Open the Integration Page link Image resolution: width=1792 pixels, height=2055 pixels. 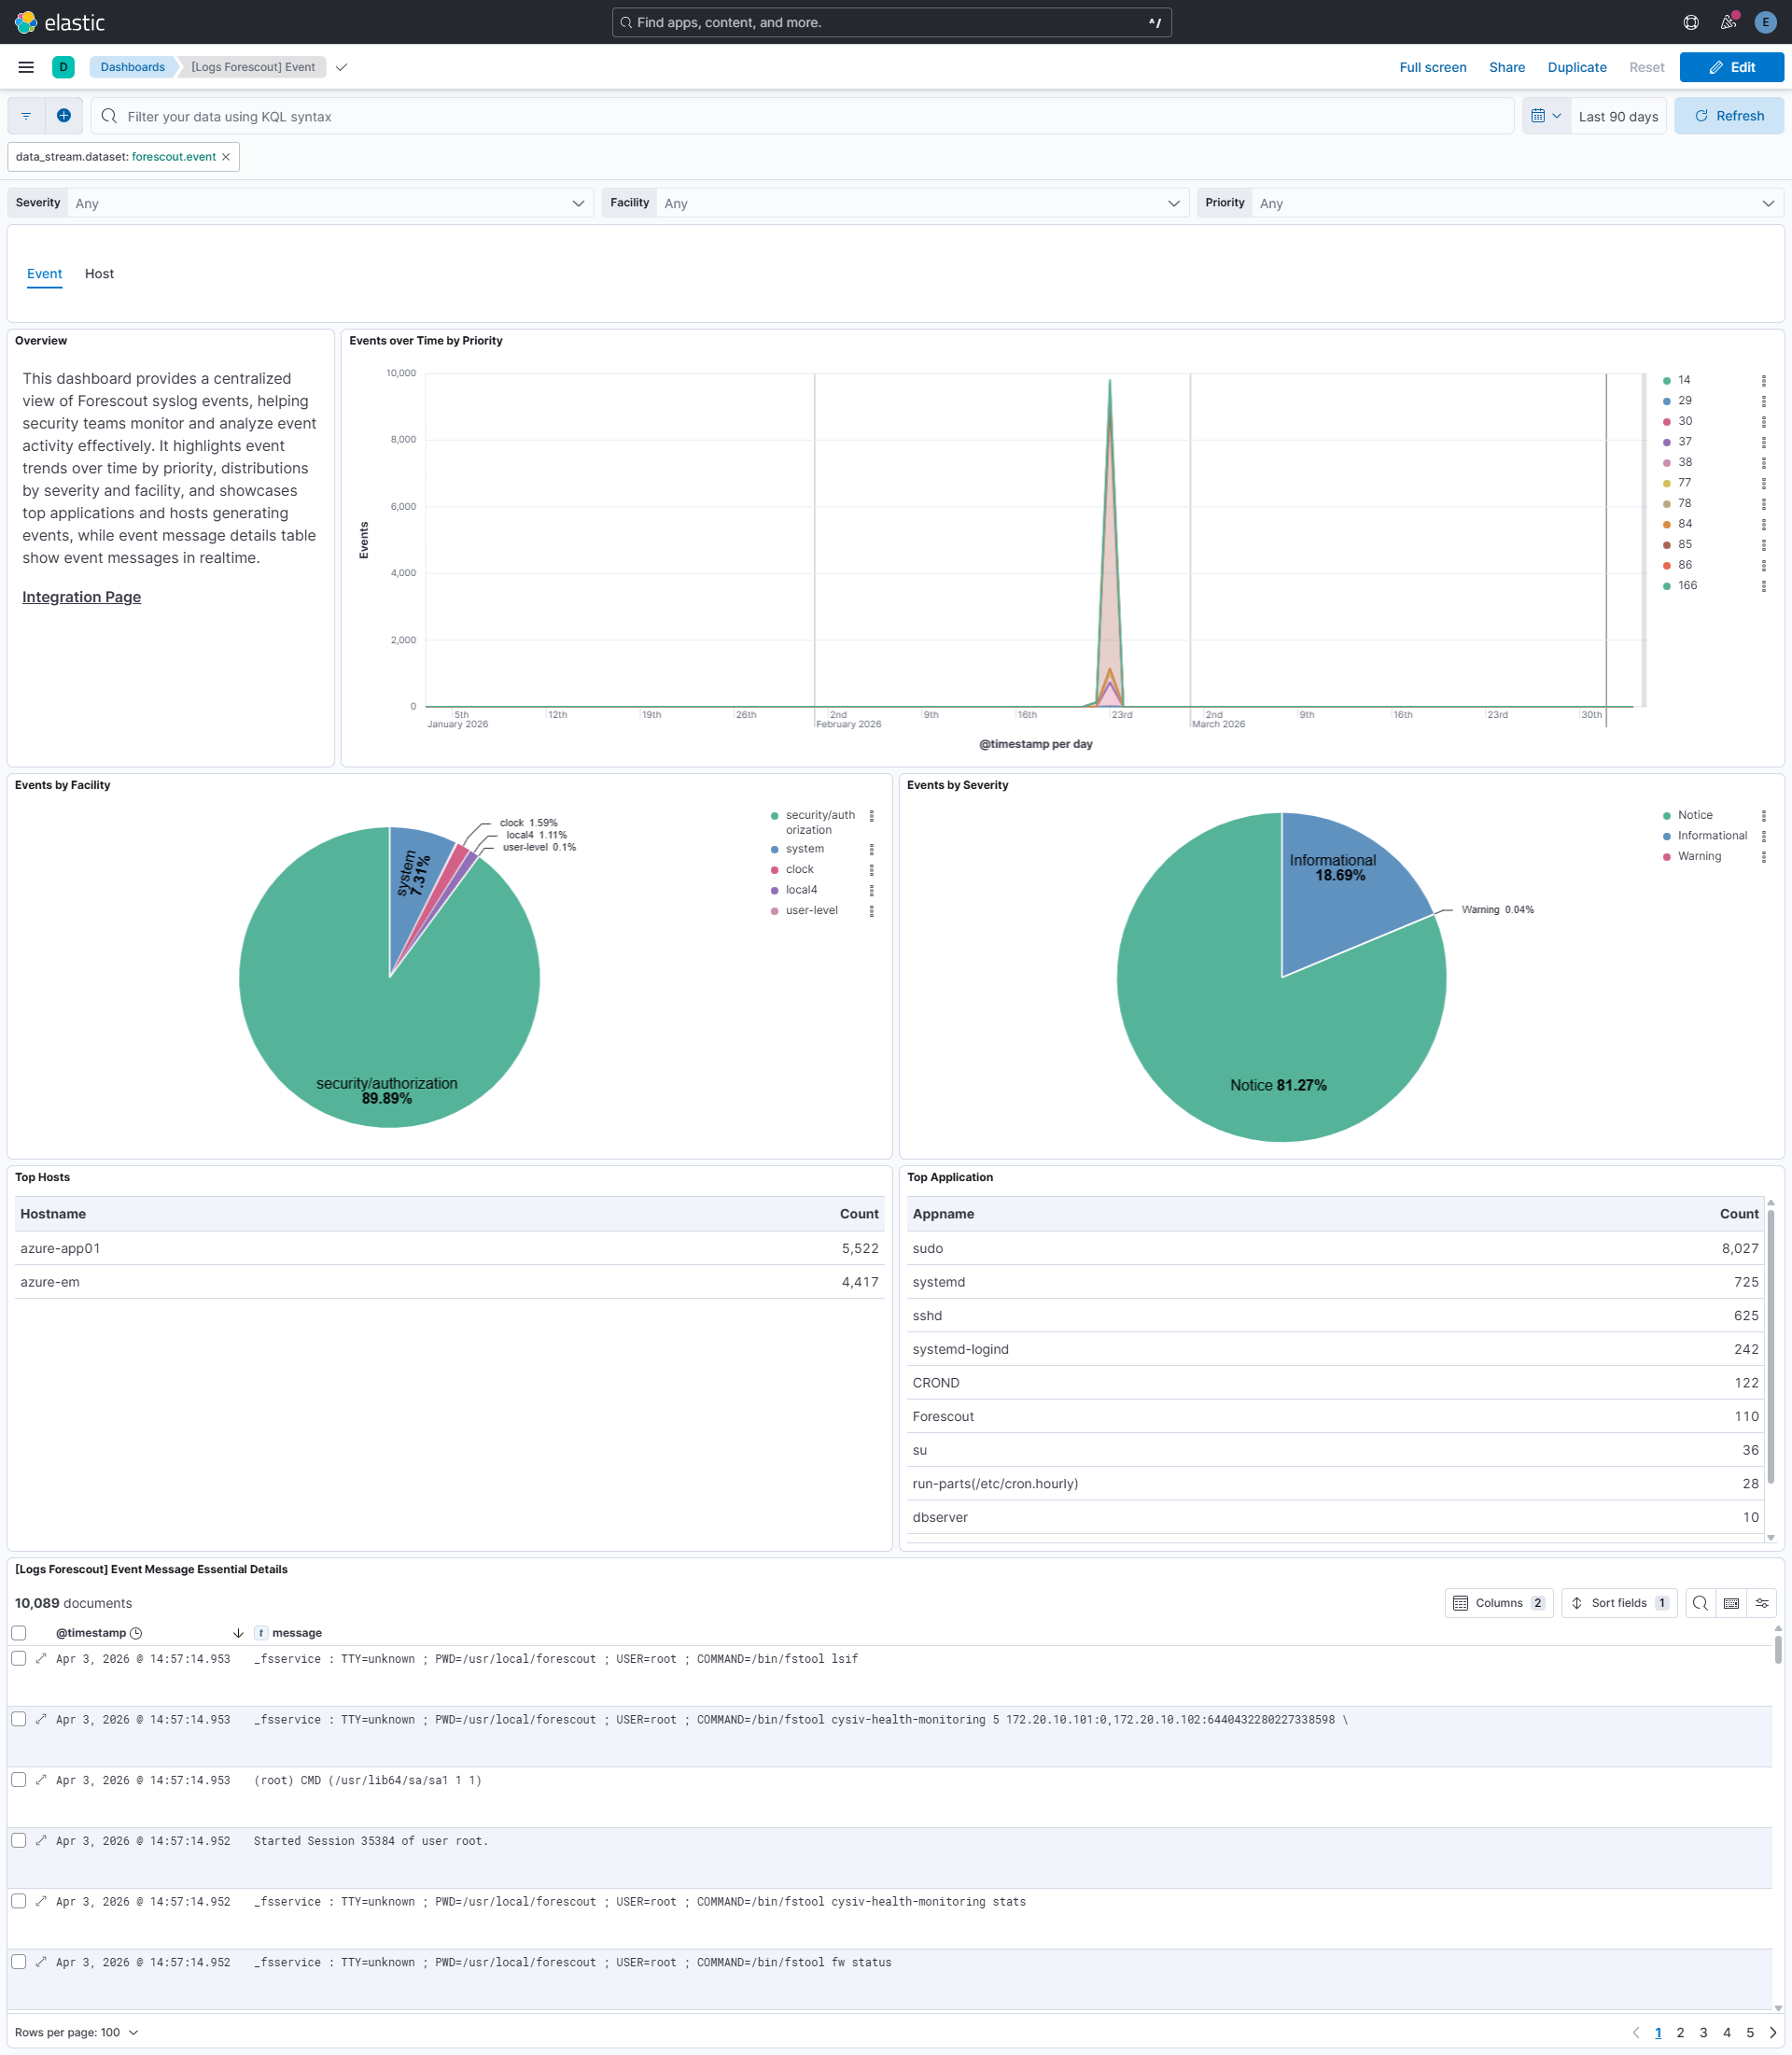point(81,597)
